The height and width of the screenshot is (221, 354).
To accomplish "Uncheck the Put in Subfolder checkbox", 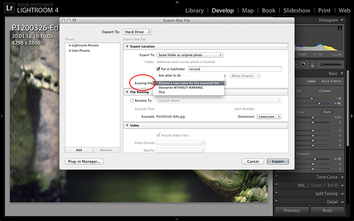I will [158, 69].
